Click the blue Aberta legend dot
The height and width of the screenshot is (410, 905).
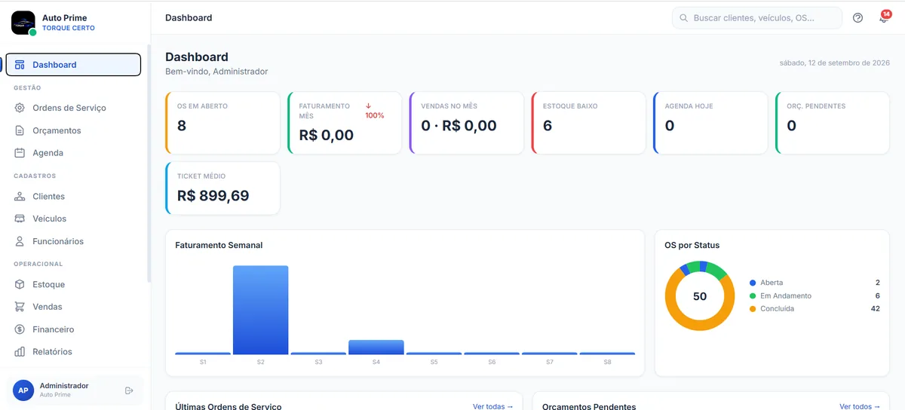[753, 283]
